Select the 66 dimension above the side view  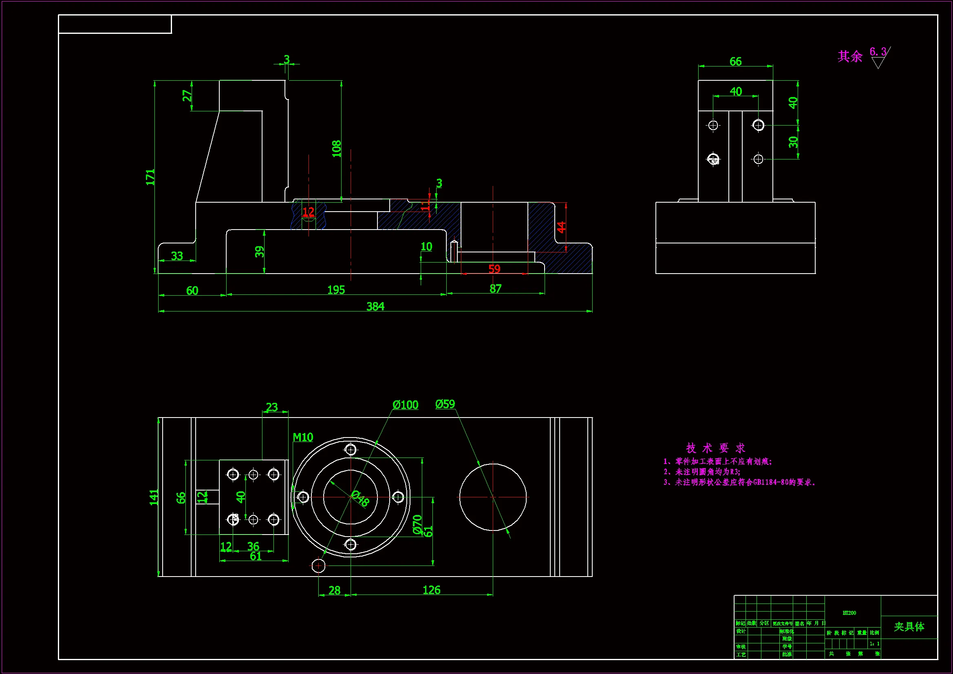point(735,62)
